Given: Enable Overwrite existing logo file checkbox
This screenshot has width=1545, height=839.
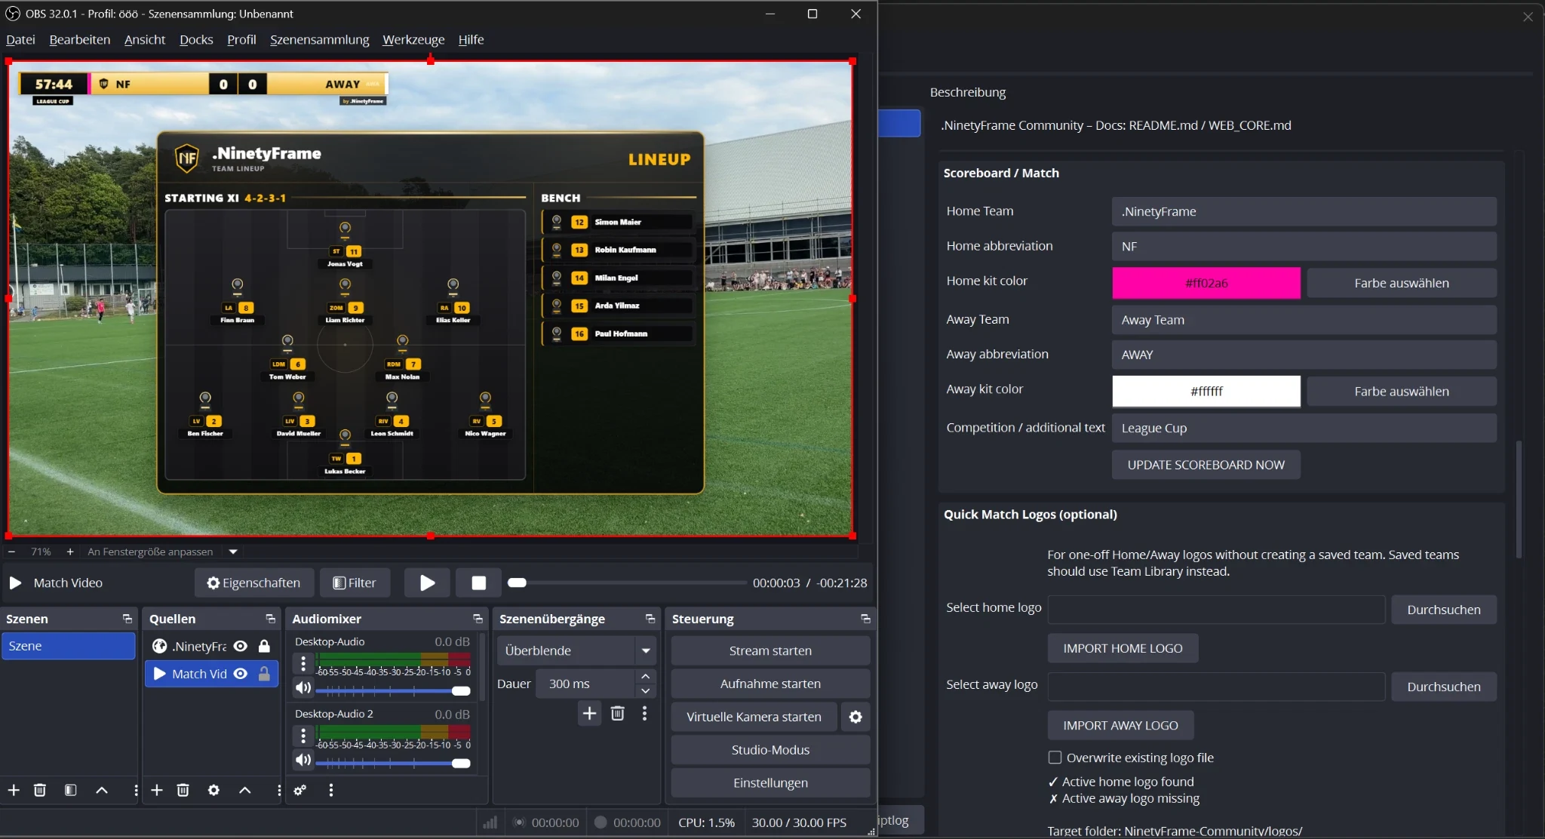Looking at the screenshot, I should (x=1055, y=758).
